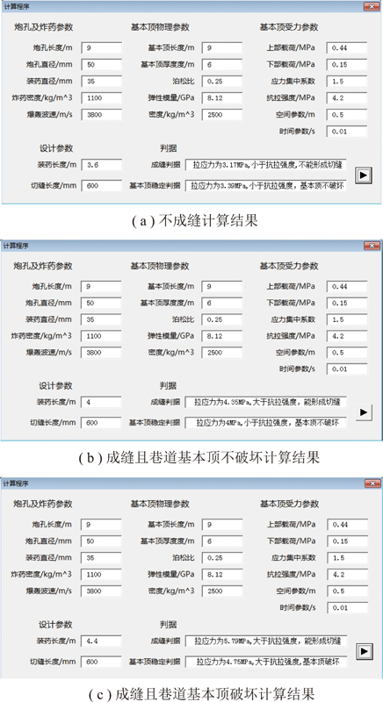Select 应力集中系数 field in dialog (a)
The width and height of the screenshot is (383, 702).
point(347,81)
